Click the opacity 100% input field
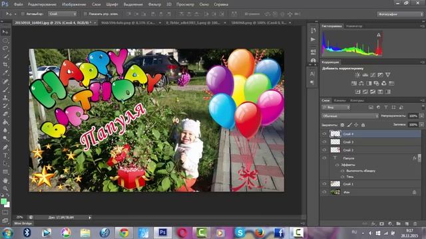Image resolution: width=426 pixels, height=239 pixels. pyautogui.click(x=413, y=116)
